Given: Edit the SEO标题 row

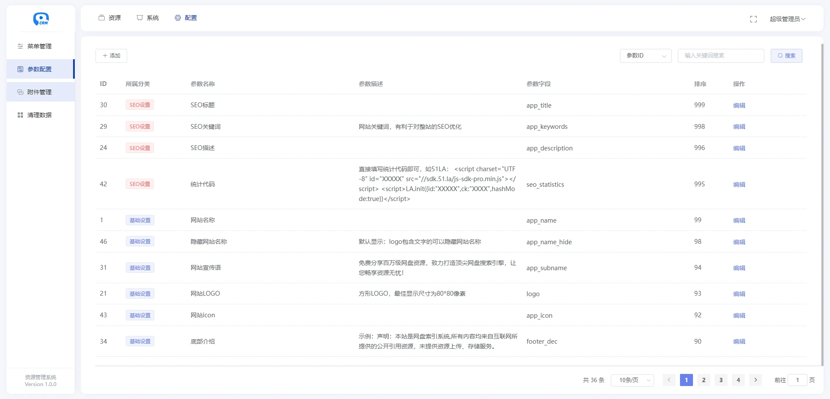Looking at the screenshot, I should [x=739, y=105].
